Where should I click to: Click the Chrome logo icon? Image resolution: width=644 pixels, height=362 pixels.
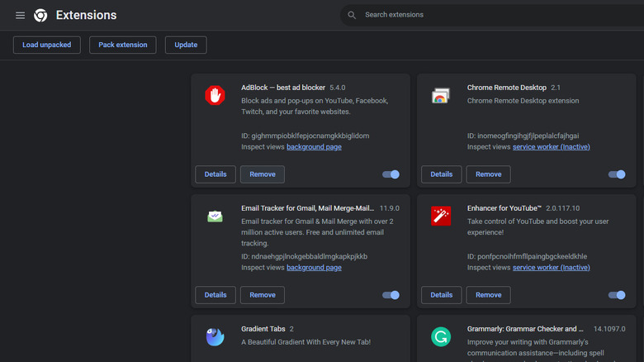[x=40, y=15]
